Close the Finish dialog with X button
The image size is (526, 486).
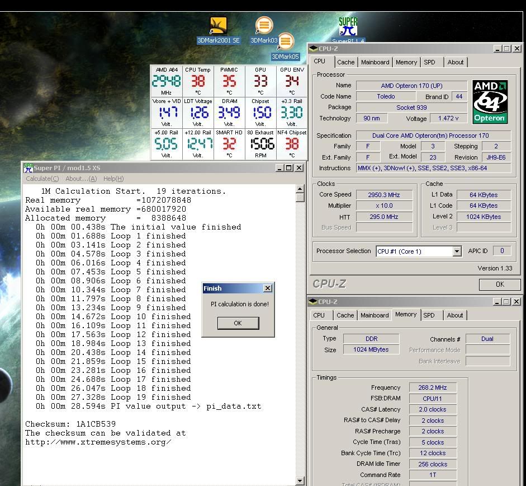[x=267, y=288]
